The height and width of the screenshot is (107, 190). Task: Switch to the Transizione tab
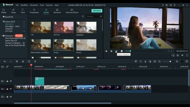coord(34,11)
